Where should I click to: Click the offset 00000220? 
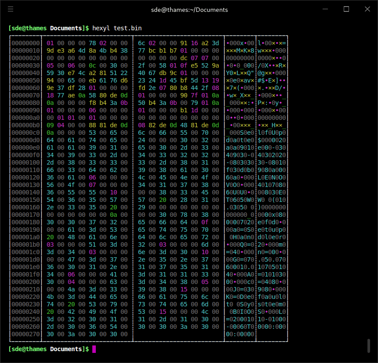pyautogui.click(x=25, y=297)
